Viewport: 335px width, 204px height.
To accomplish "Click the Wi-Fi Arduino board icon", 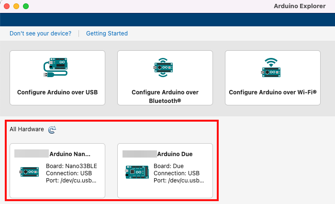I will pos(271,68).
